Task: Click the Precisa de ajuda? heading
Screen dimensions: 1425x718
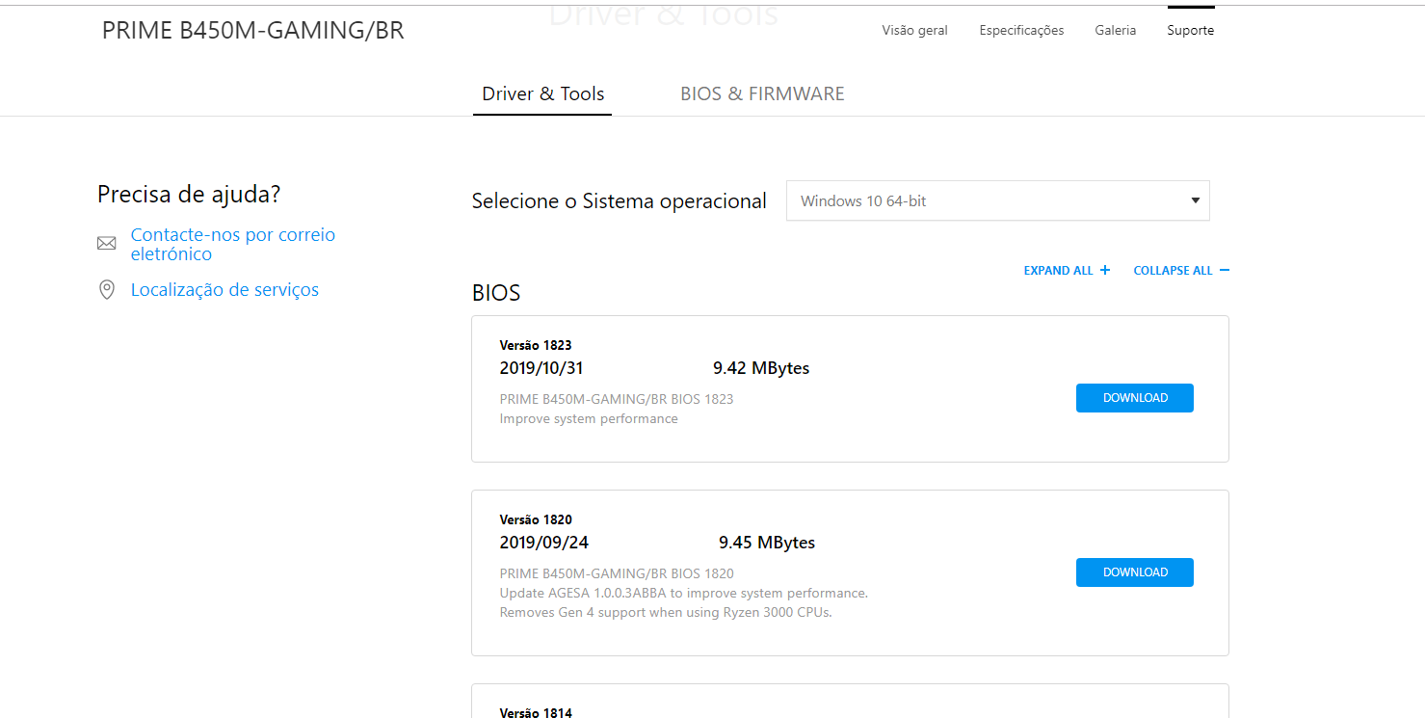Action: coord(189,195)
